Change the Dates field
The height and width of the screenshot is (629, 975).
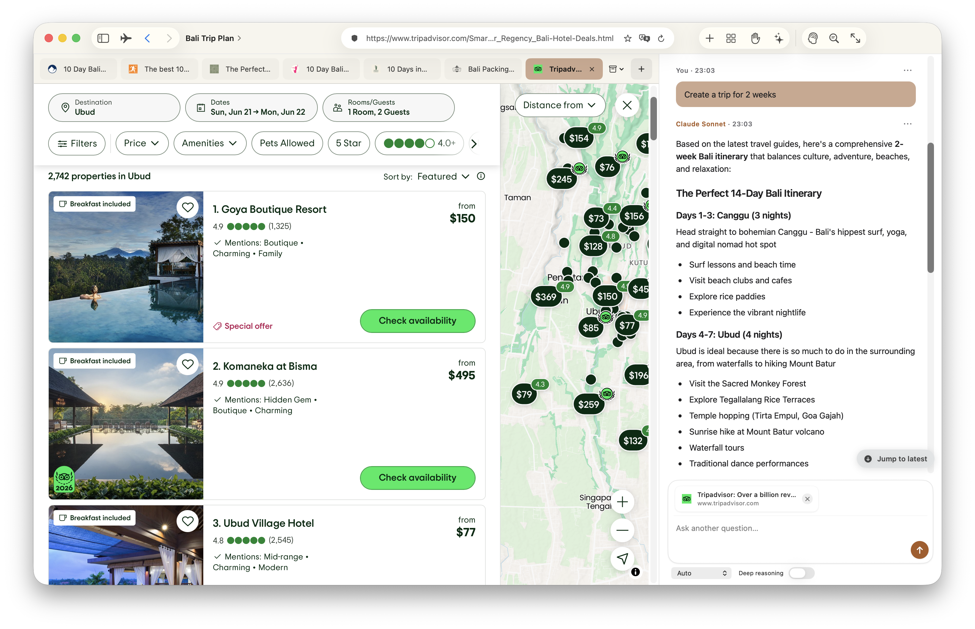tap(251, 107)
